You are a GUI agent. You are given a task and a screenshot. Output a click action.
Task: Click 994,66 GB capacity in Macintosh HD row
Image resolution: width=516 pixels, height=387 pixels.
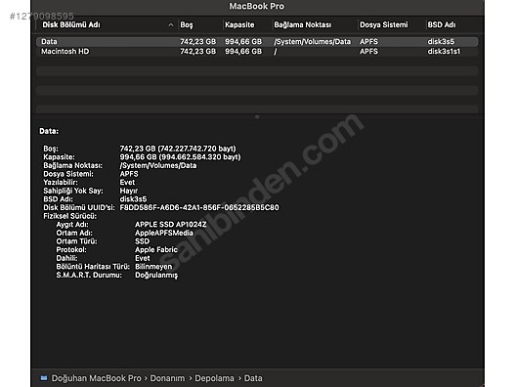[243, 52]
